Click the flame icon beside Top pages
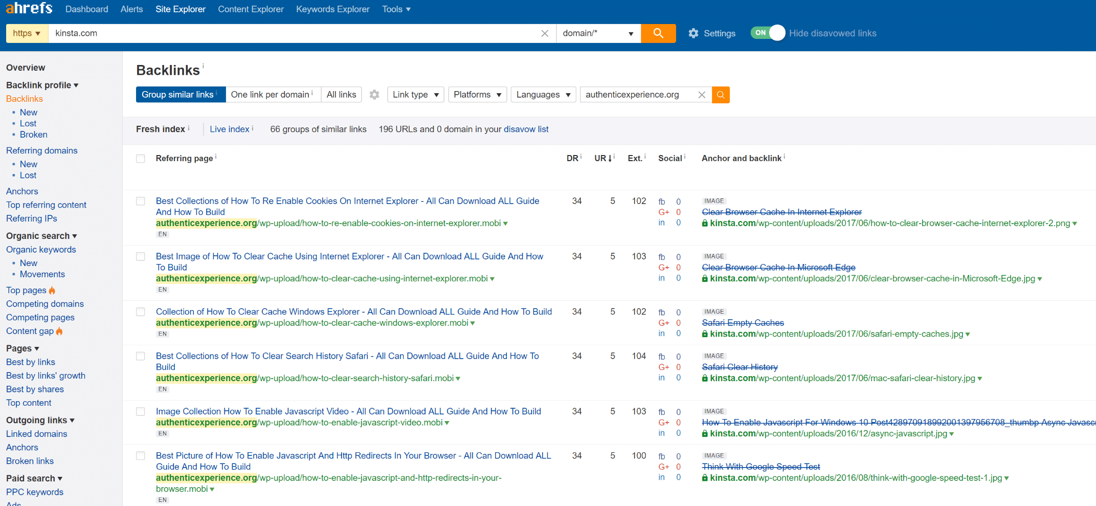The width and height of the screenshot is (1096, 506). [x=53, y=290]
